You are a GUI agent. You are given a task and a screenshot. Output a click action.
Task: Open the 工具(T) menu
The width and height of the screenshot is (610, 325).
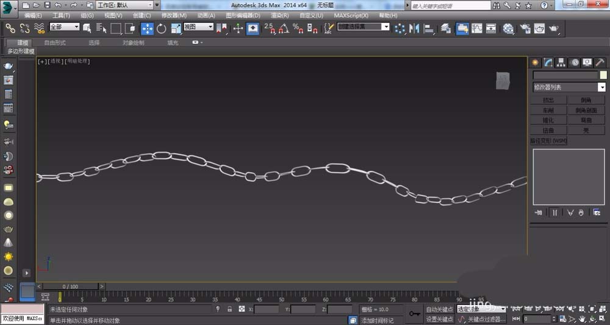(x=61, y=16)
